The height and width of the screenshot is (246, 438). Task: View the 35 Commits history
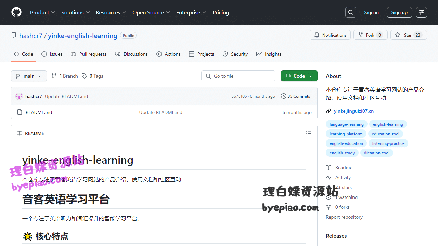[x=295, y=96]
